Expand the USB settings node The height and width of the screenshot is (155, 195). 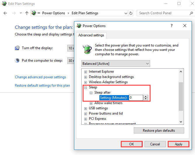point(85,108)
